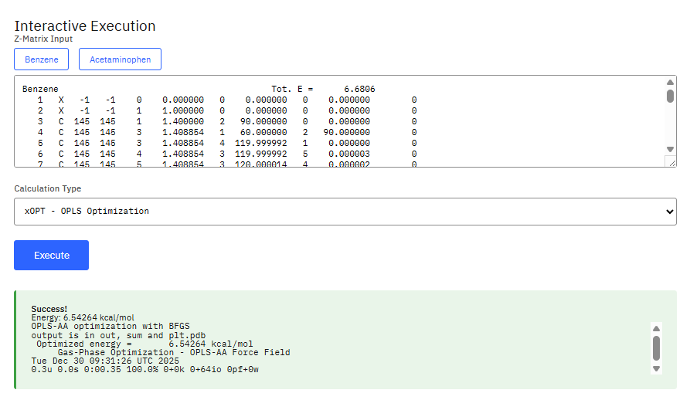The height and width of the screenshot is (400, 690).
Task: Grab the Z-matrix textarea resize handle
Action: pyautogui.click(x=671, y=162)
